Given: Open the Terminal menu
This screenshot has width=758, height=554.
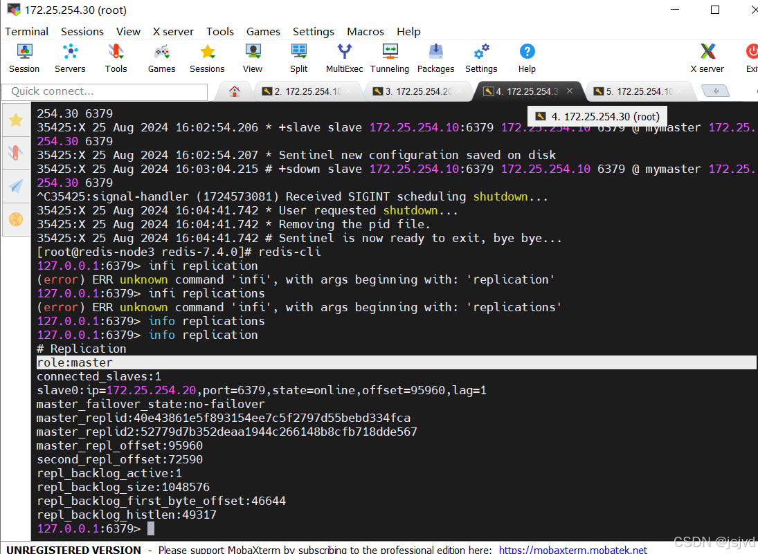Looking at the screenshot, I should (x=26, y=31).
